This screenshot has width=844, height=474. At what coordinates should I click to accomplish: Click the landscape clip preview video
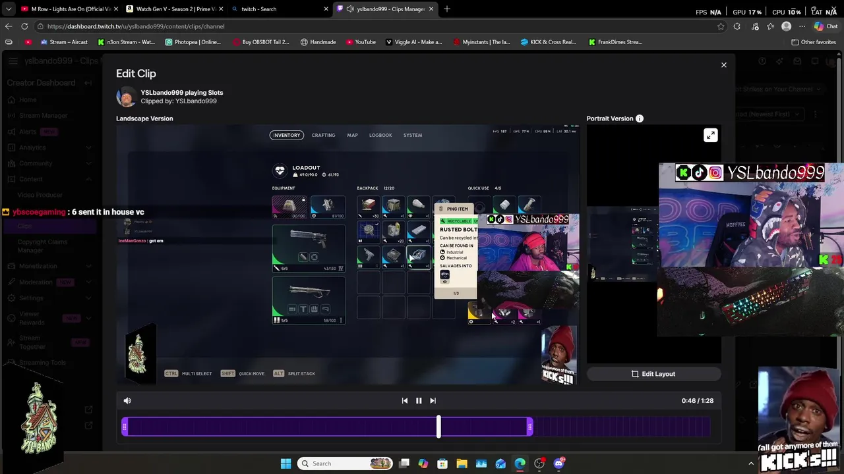347,255
